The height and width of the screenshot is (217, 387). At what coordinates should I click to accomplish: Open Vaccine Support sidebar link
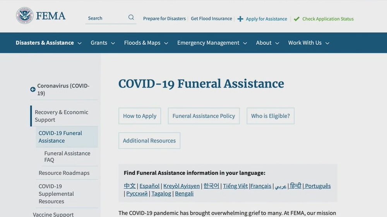point(53,214)
